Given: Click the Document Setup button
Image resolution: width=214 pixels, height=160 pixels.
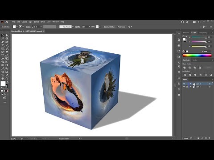Looking at the screenshot, I should point(109,27).
